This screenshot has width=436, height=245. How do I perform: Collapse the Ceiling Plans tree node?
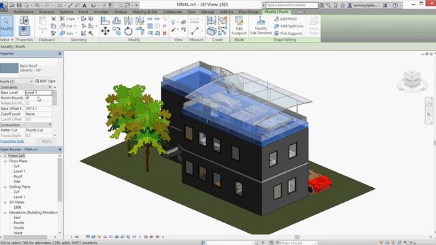5,187
